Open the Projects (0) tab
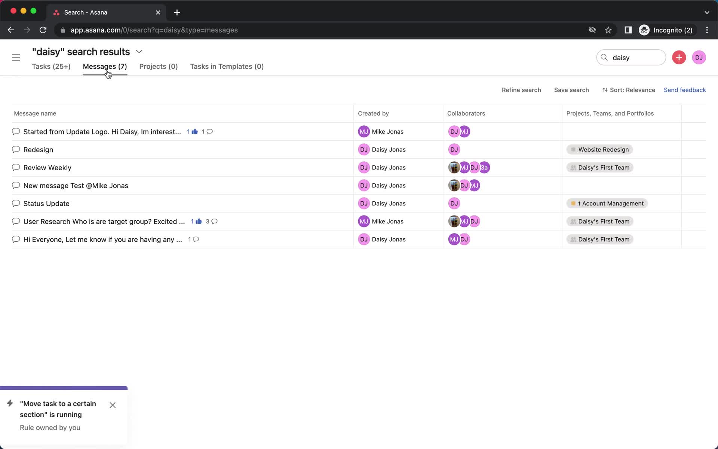Image resolution: width=718 pixels, height=449 pixels. [x=158, y=66]
